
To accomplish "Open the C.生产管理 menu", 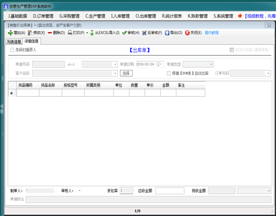I will 95,16.
